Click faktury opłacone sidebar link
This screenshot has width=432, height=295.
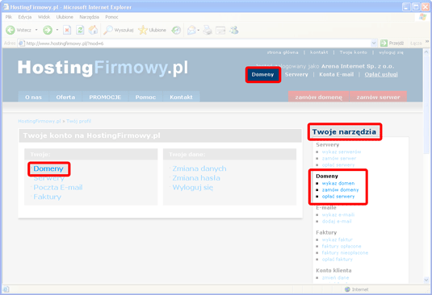(342, 246)
